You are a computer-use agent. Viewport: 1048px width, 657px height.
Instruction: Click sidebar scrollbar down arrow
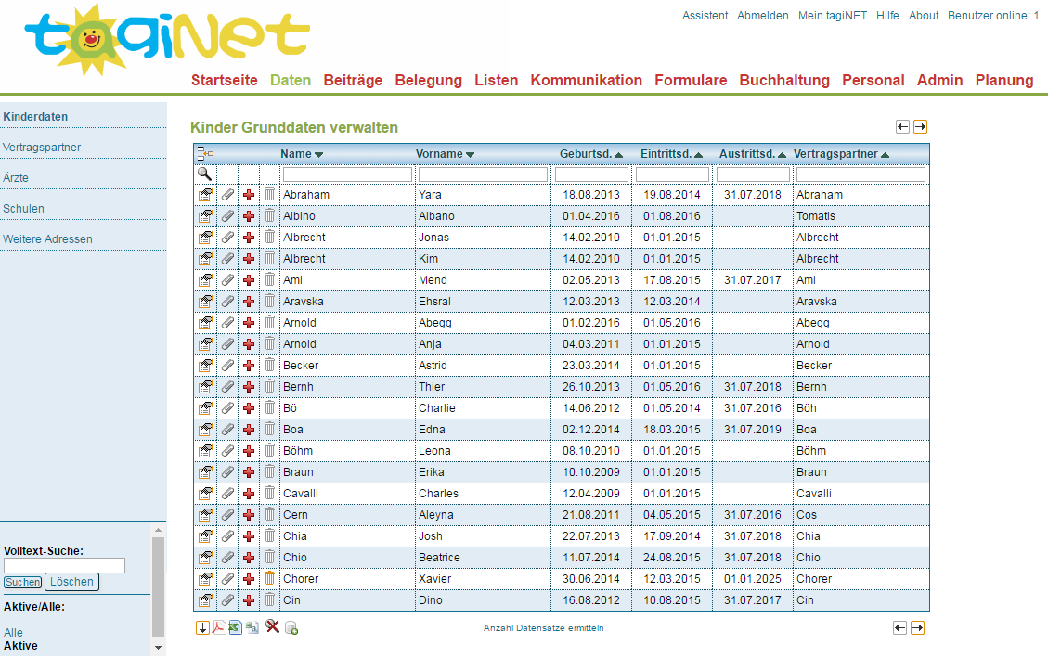[x=158, y=647]
